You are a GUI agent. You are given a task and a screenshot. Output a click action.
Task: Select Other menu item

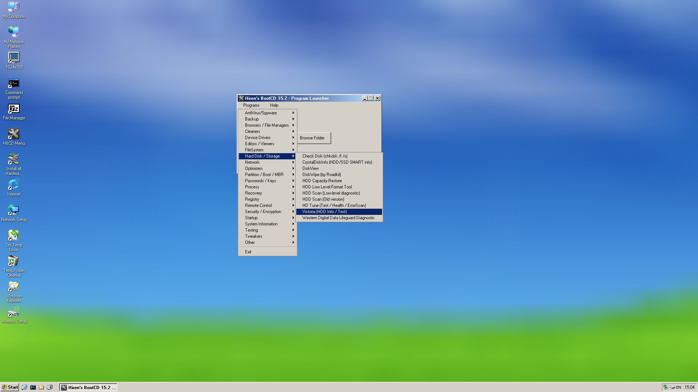tap(268, 242)
